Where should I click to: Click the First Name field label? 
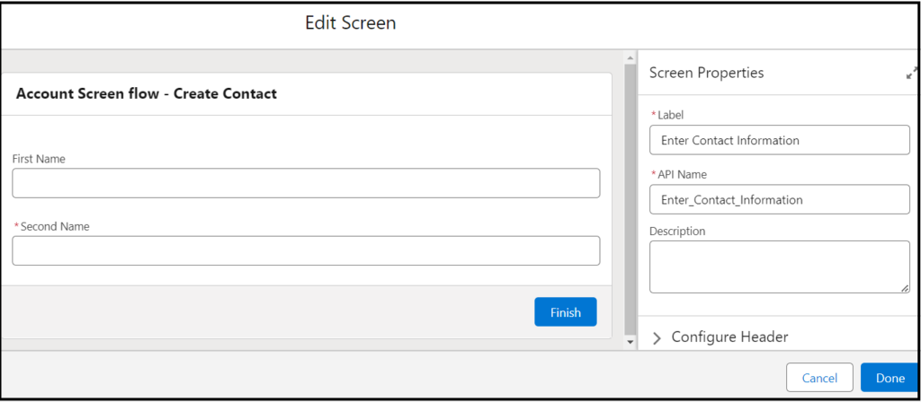pos(39,159)
